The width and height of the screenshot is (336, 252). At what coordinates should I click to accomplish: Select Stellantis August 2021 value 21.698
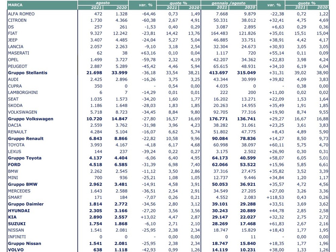pos(94,73)
